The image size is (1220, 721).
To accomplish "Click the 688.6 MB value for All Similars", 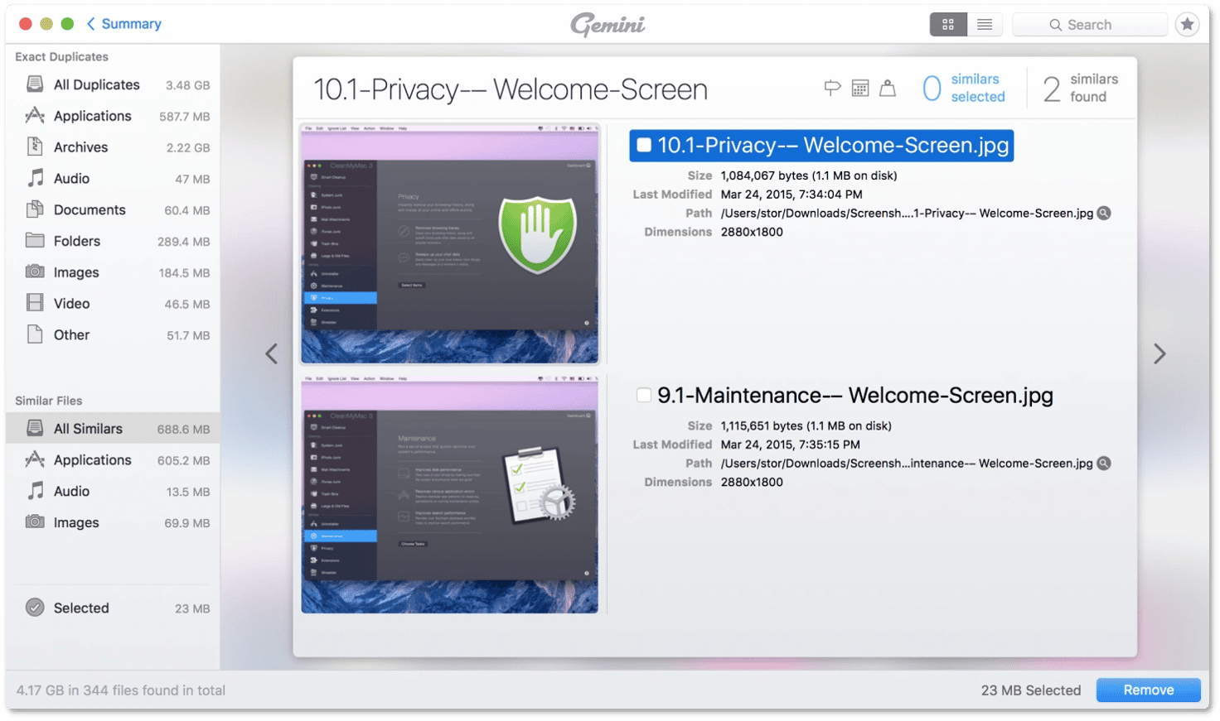I will (183, 430).
